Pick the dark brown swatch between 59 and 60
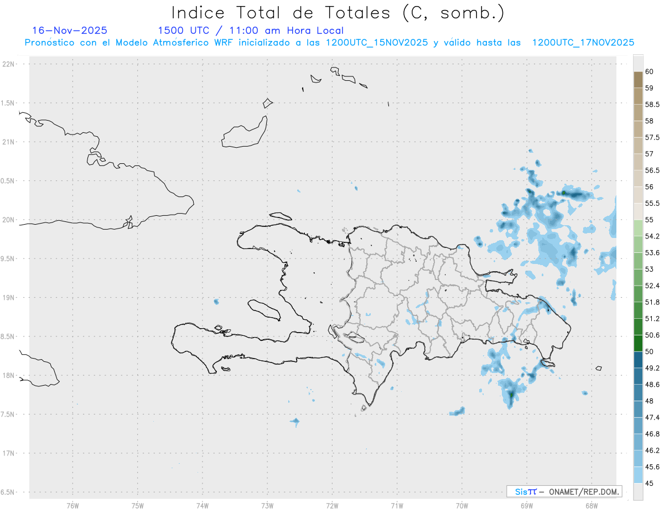The width and height of the screenshot is (664, 513). coord(638,80)
